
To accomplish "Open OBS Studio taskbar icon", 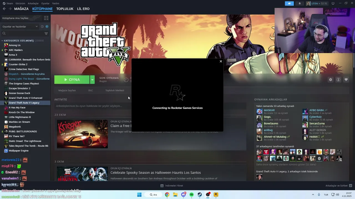I will [x=208, y=195].
